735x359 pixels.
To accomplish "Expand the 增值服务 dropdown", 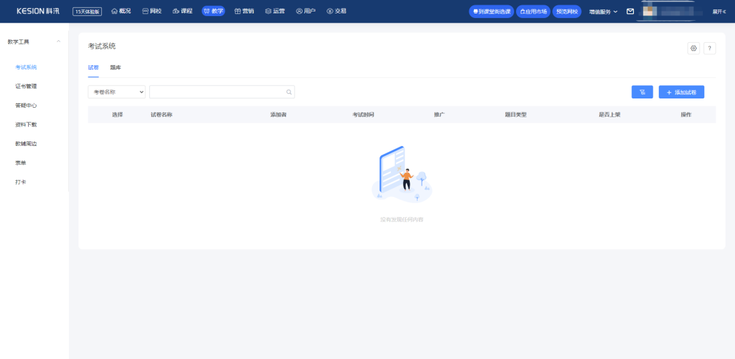I will [x=603, y=12].
